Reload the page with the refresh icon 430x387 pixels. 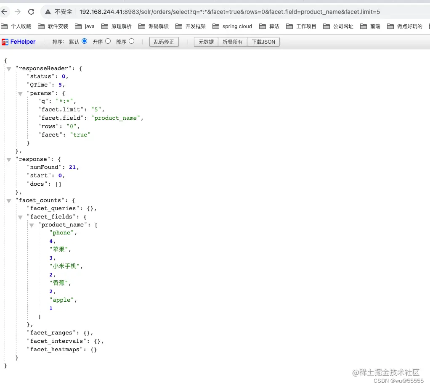tap(31, 12)
